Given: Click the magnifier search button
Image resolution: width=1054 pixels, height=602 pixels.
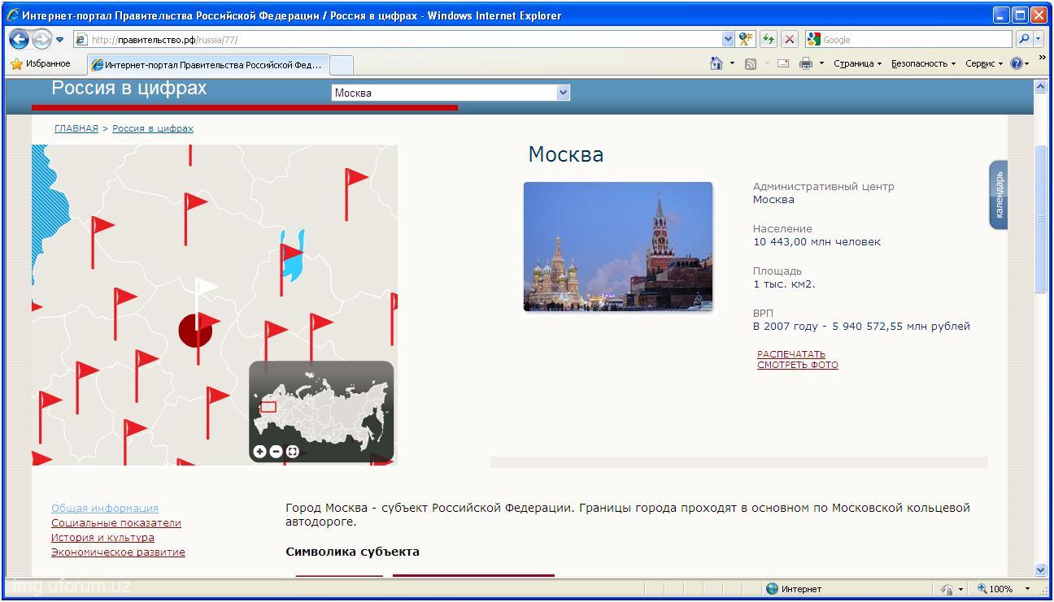Looking at the screenshot, I should click(x=1023, y=39).
